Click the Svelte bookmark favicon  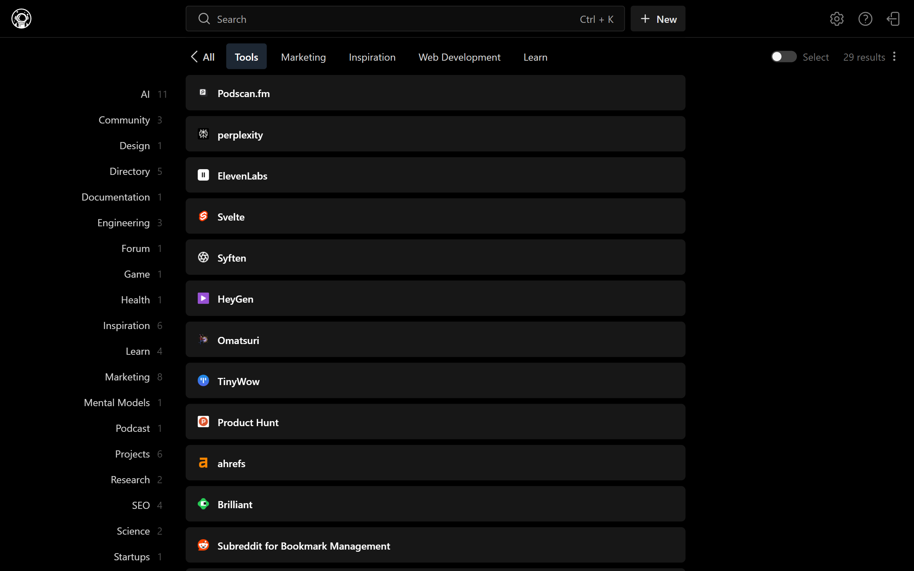point(203,216)
